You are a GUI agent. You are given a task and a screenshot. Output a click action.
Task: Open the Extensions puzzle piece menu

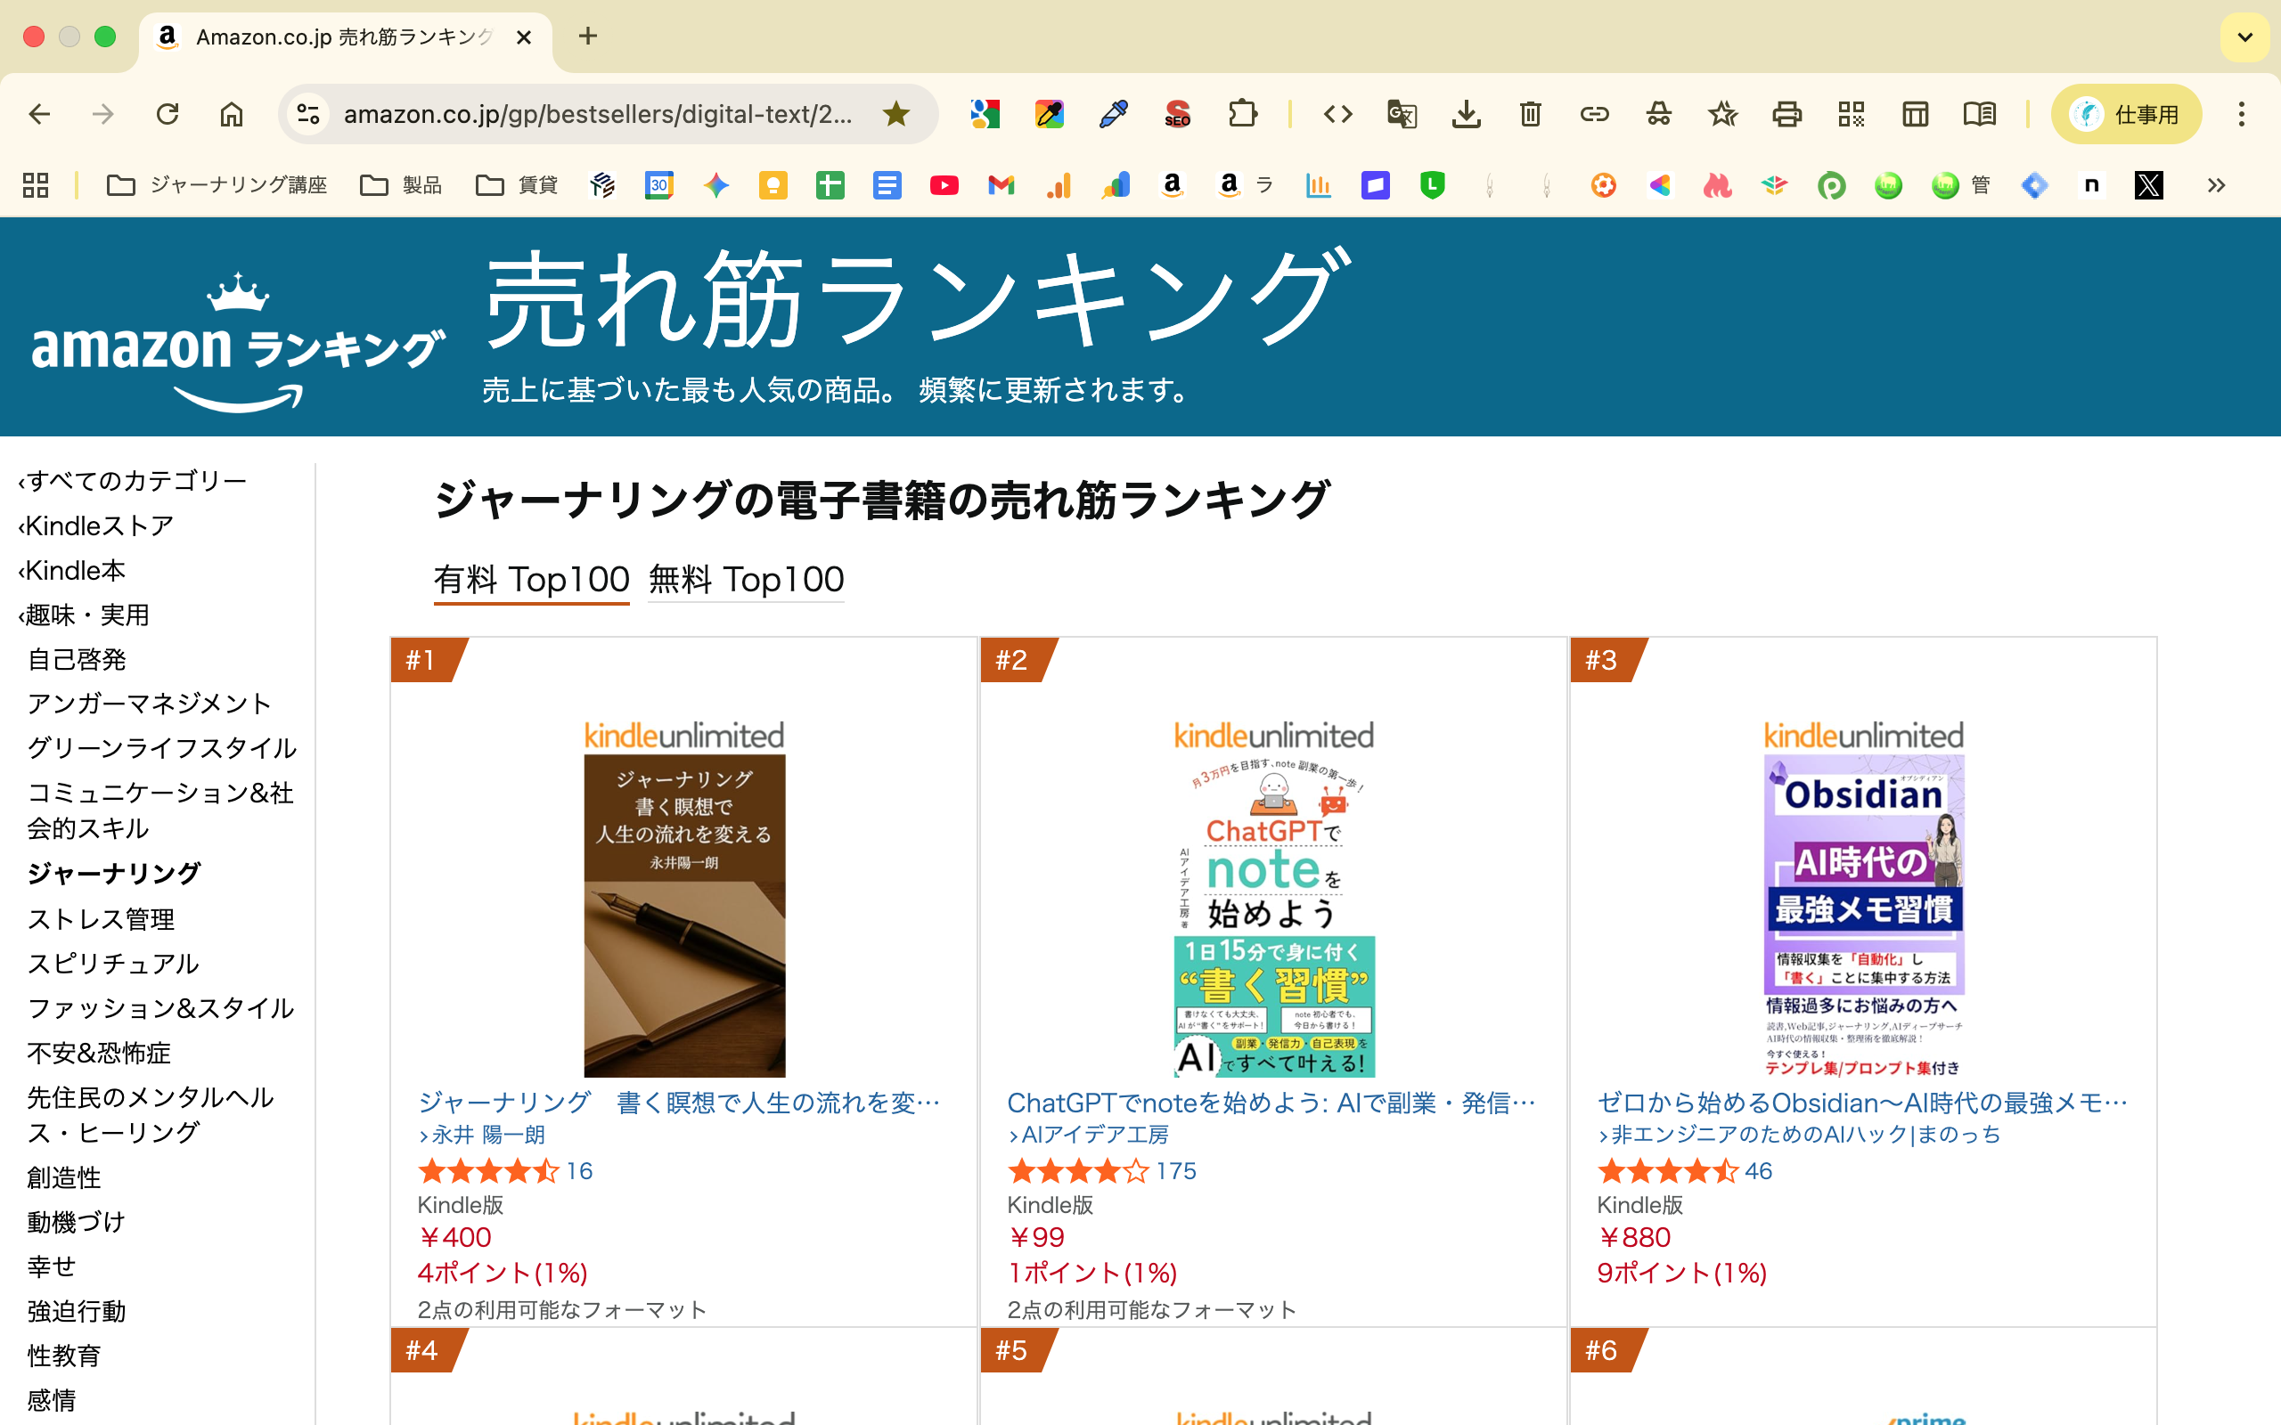point(1243,114)
